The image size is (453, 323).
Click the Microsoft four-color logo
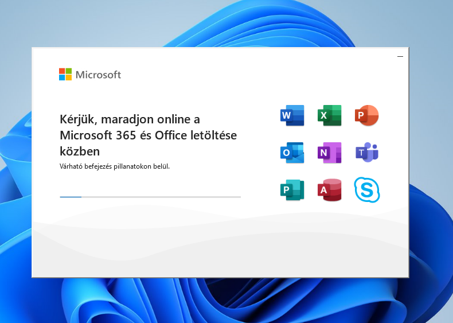(65, 75)
